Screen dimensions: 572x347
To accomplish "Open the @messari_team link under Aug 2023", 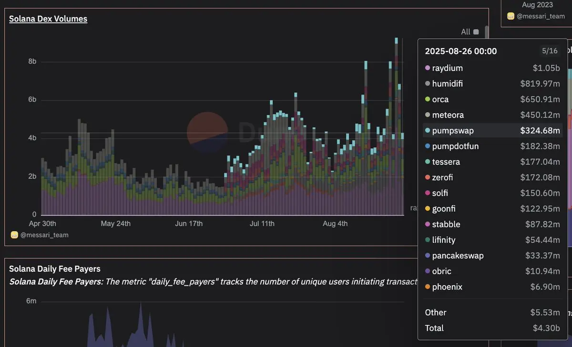I will pyautogui.click(x=541, y=16).
